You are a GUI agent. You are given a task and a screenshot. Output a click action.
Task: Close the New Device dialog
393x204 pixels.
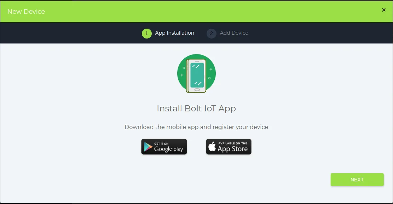point(383,10)
